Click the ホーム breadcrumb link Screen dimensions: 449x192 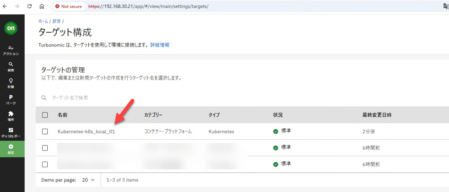point(43,21)
